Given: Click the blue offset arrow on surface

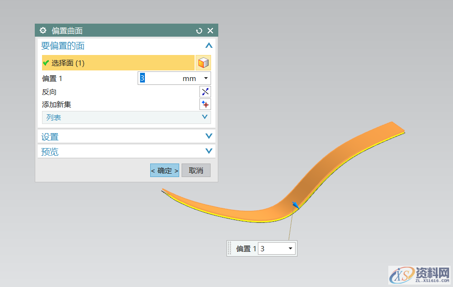Looking at the screenshot, I should 295,205.
